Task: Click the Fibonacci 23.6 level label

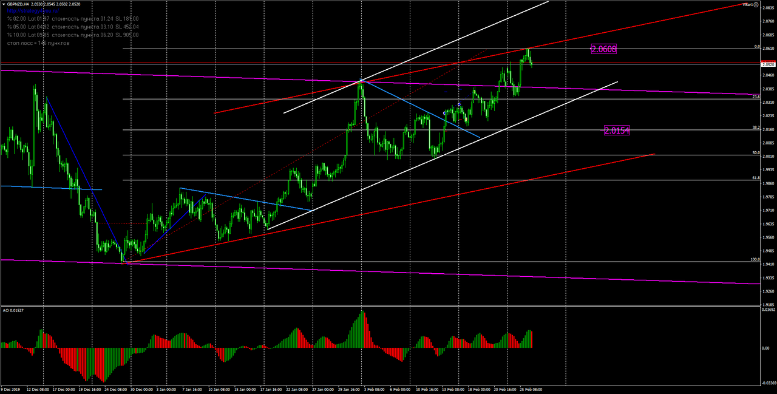Action: (756, 97)
